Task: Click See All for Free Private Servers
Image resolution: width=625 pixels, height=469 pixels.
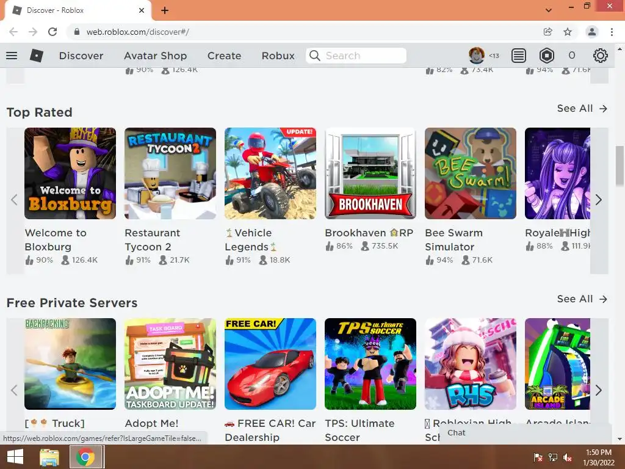Action: [x=582, y=299]
